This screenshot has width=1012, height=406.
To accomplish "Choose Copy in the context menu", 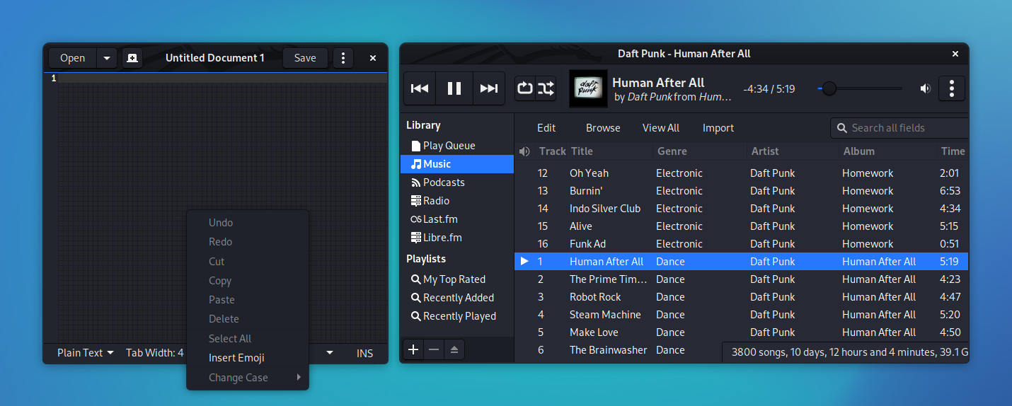I will [248, 281].
